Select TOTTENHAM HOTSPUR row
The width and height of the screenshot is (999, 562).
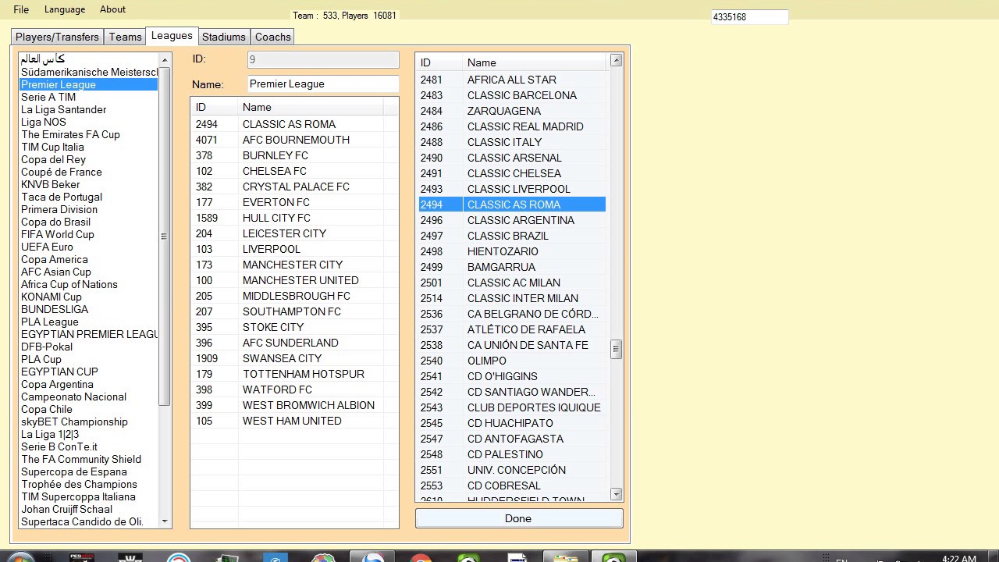point(294,374)
